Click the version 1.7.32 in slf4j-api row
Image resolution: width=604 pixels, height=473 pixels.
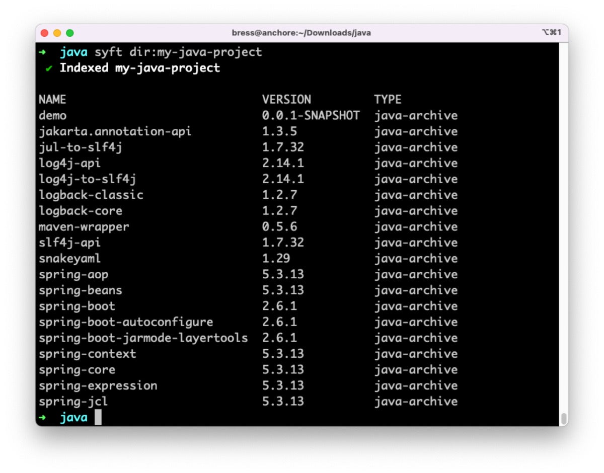click(x=283, y=243)
